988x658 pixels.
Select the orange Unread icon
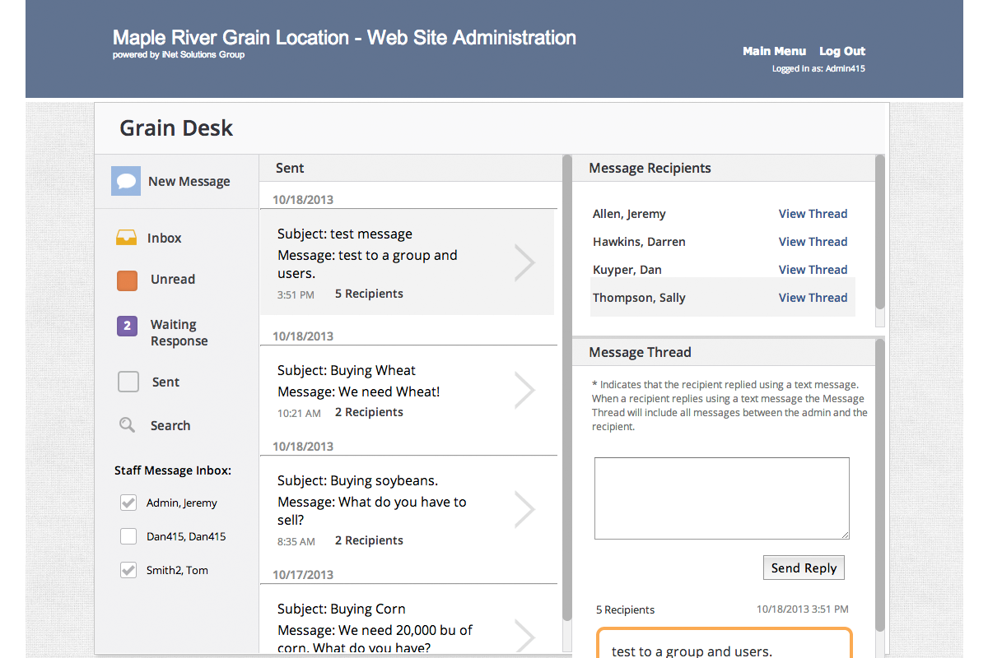(x=127, y=280)
